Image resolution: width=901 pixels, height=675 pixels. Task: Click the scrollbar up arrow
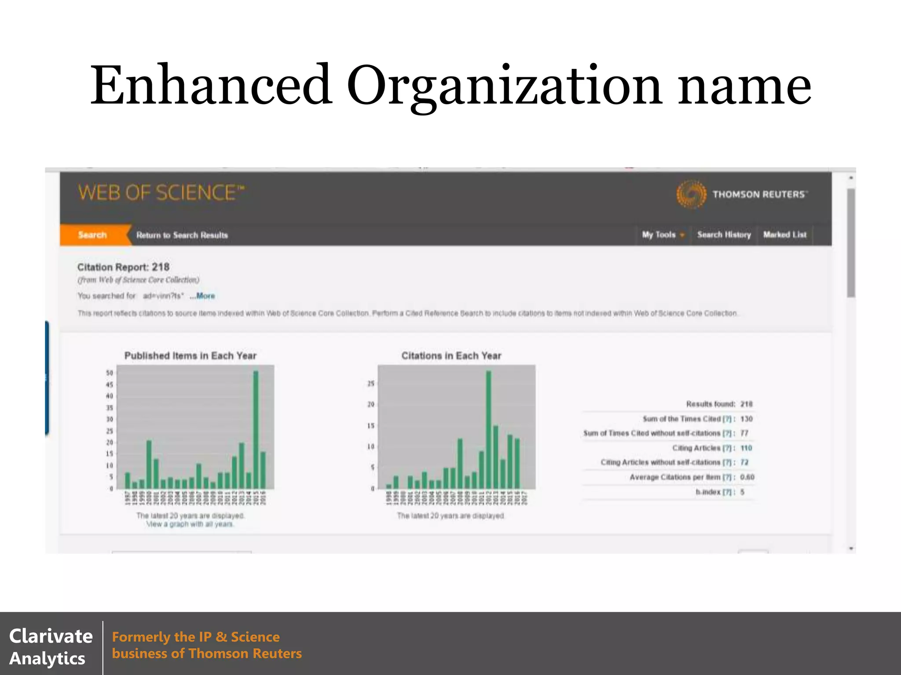851,178
